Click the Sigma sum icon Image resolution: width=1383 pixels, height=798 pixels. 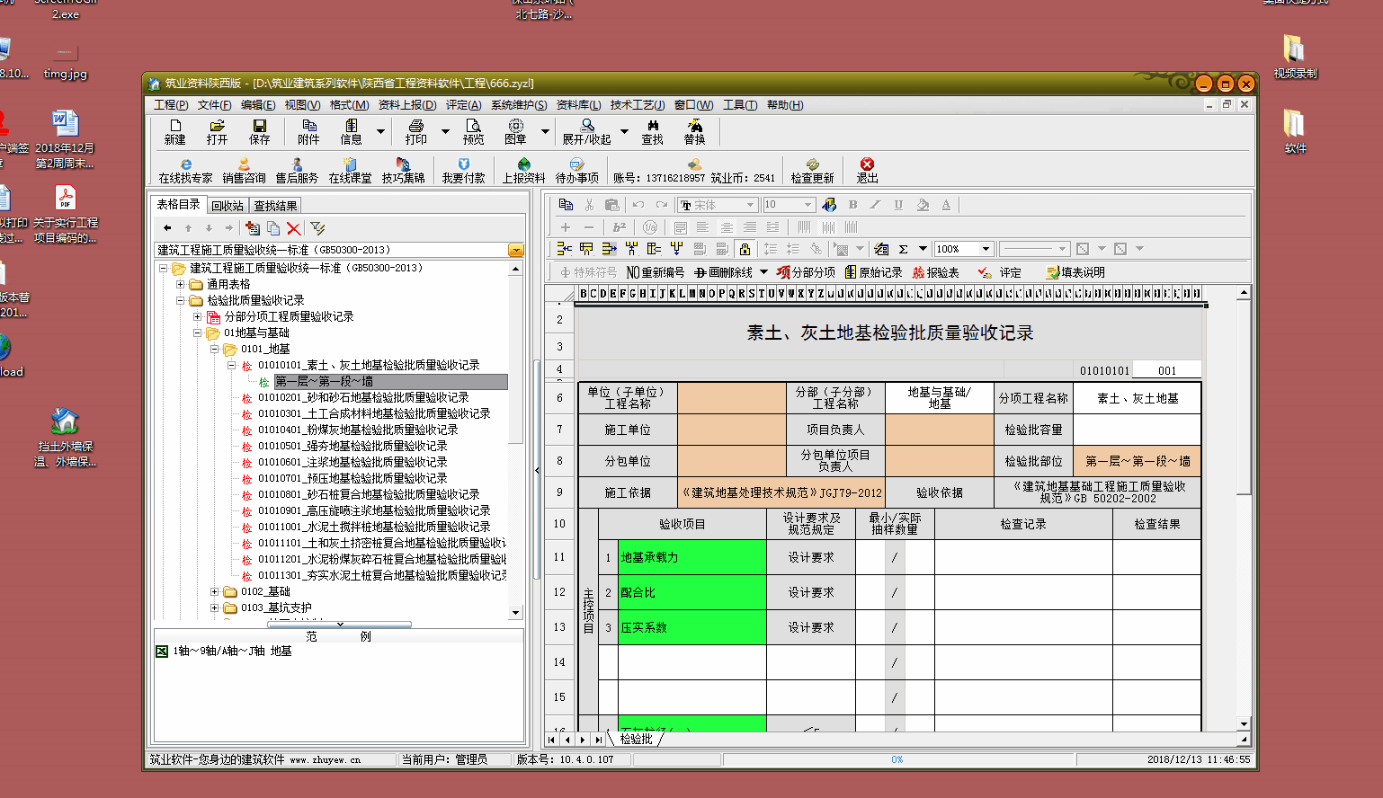tap(903, 249)
